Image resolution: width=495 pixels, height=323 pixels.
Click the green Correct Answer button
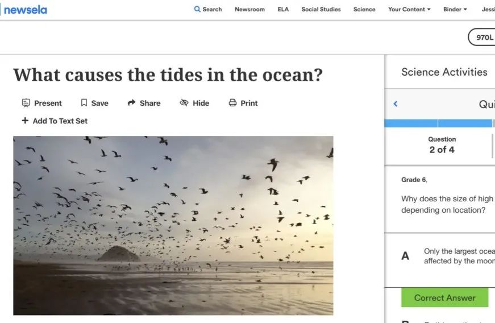point(444,297)
